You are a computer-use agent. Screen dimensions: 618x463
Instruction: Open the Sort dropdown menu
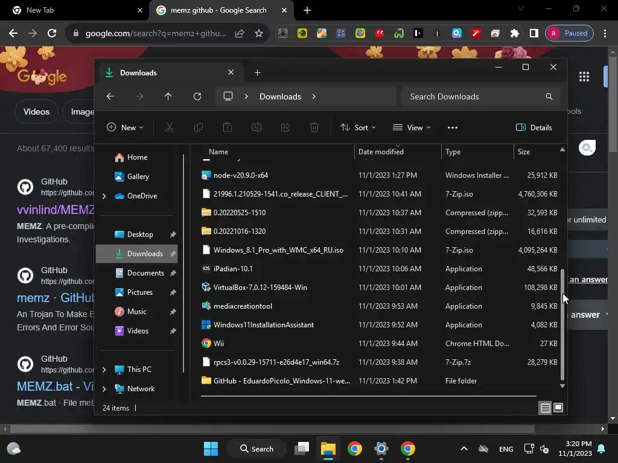tap(358, 128)
